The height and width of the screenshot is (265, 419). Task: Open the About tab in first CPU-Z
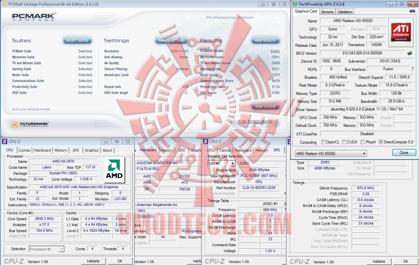(x=107, y=150)
